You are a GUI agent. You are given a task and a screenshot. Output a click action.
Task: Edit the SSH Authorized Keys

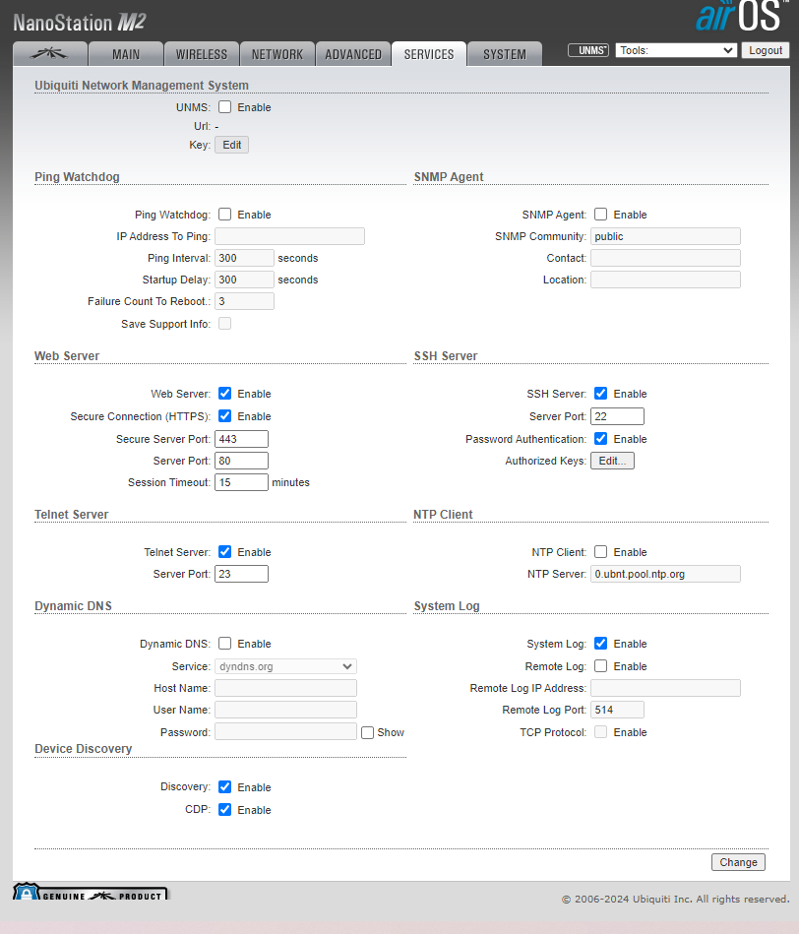(612, 461)
